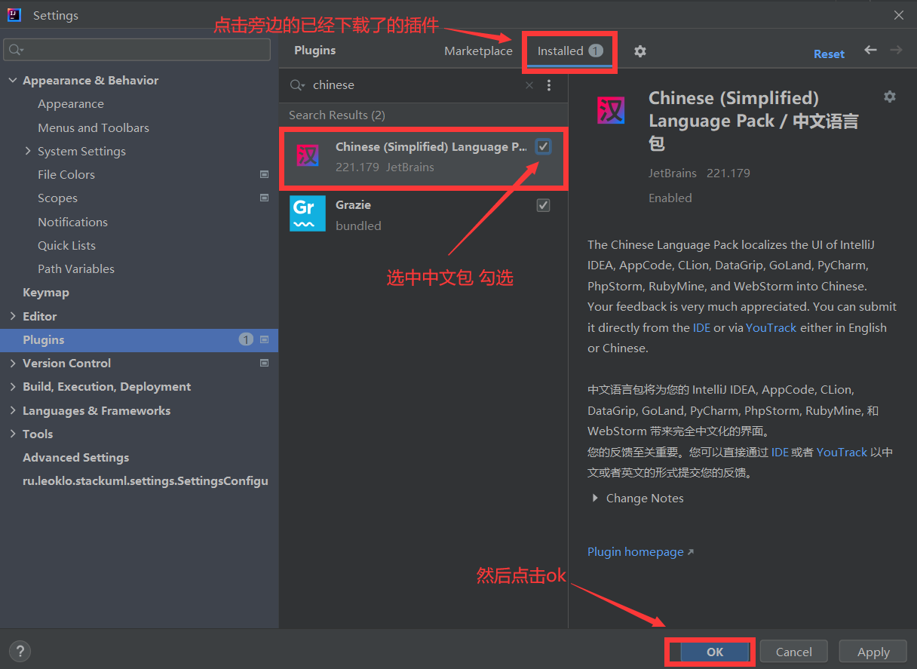Open plugin search options menu
This screenshot has height=669, width=917.
coord(549,85)
